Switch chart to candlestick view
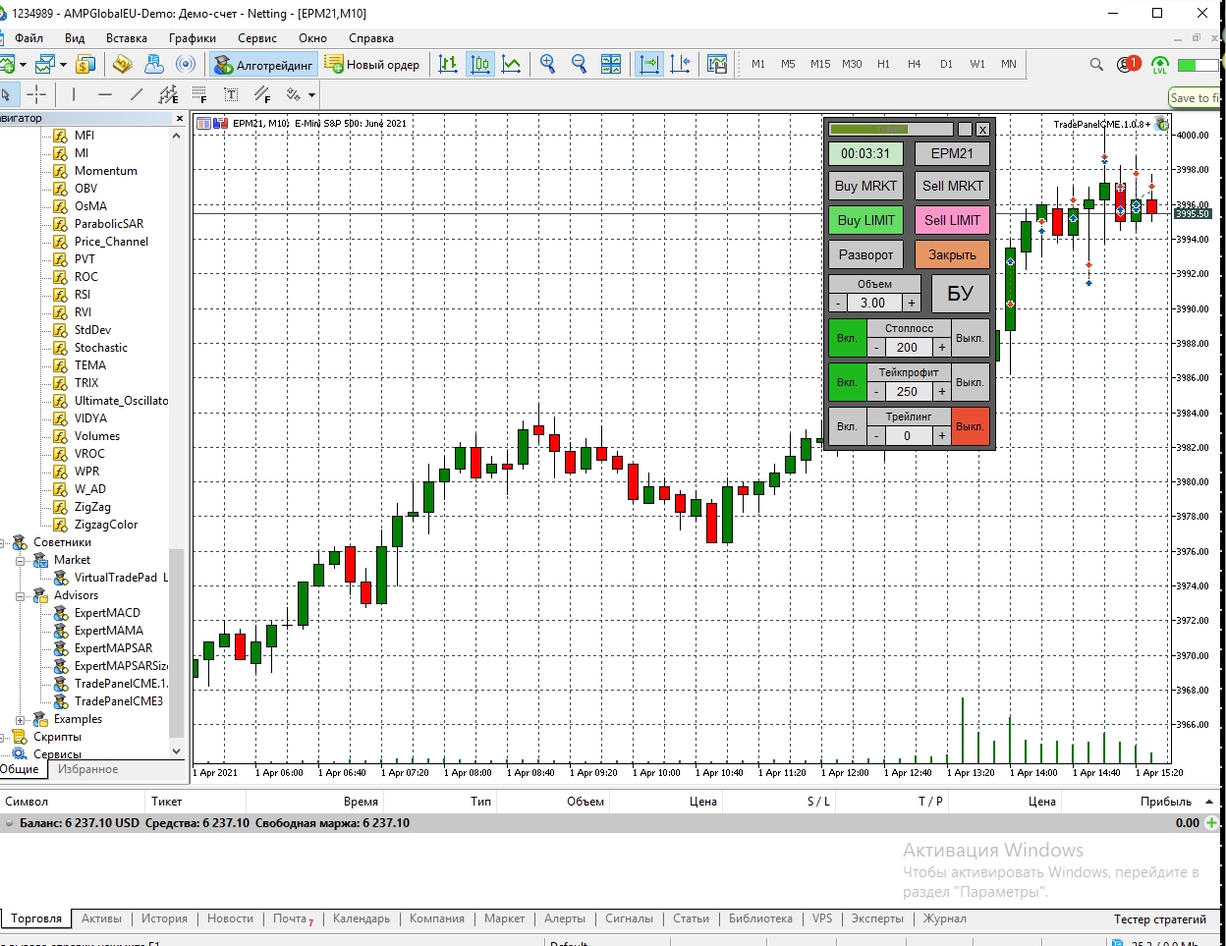This screenshot has width=1226, height=946. pos(480,65)
